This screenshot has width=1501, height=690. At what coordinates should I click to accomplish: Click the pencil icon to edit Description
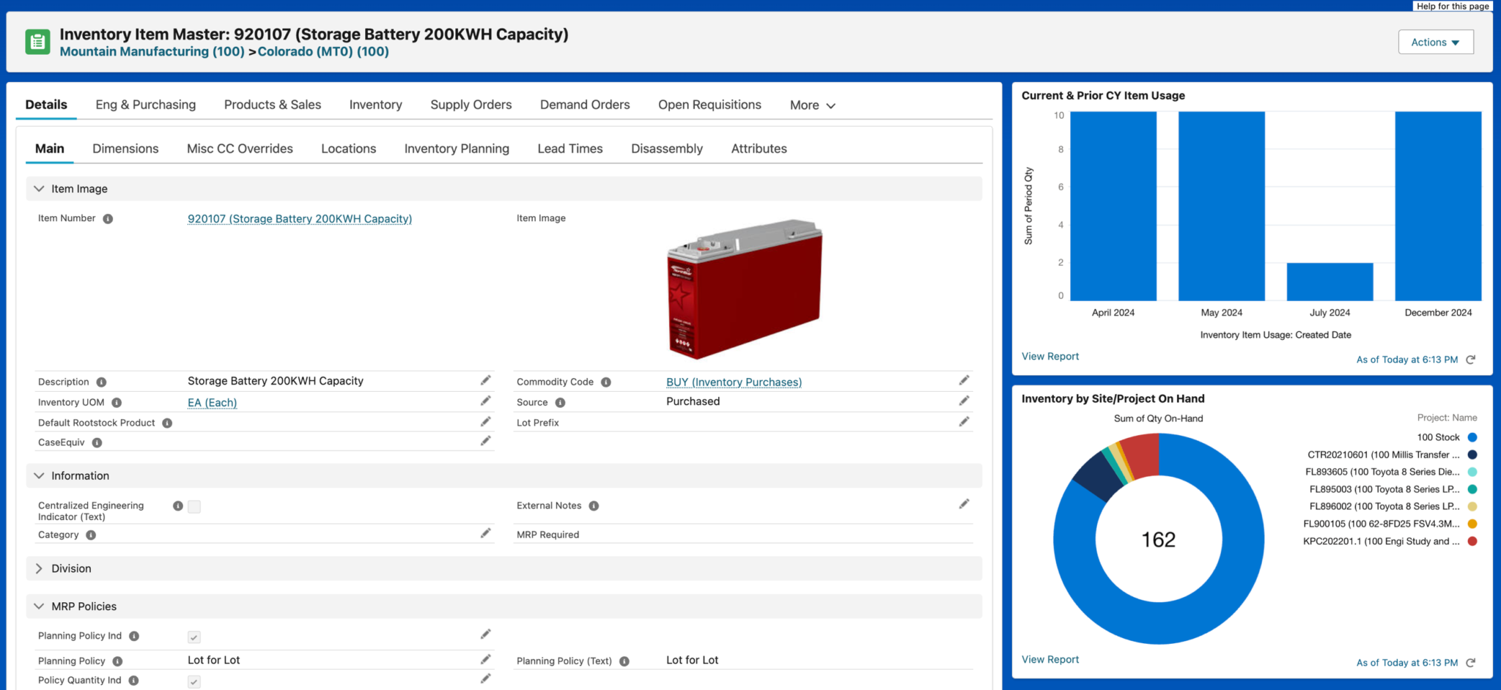[485, 381]
